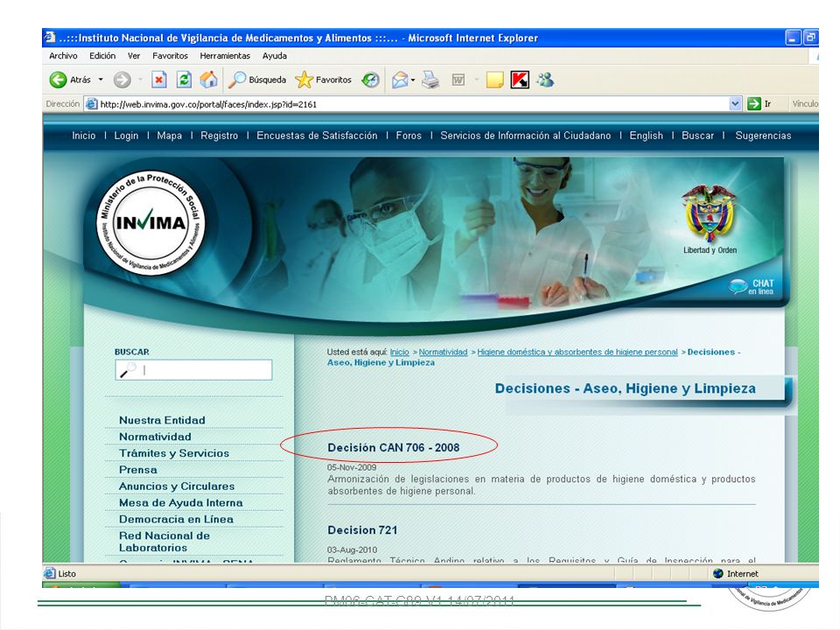Image resolution: width=840 pixels, height=630 pixels.
Task: Open Normatividad sidebar item
Action: (155, 437)
